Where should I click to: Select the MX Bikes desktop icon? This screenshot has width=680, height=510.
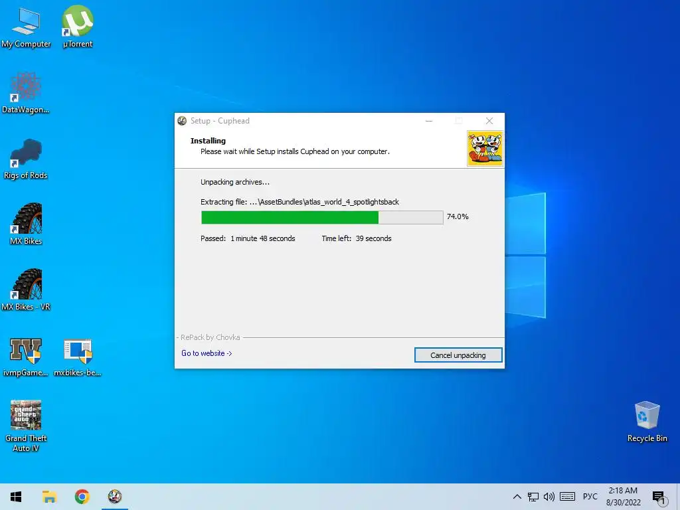[x=26, y=224]
